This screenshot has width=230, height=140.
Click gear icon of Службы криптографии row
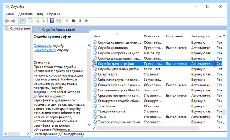click(x=95, y=63)
